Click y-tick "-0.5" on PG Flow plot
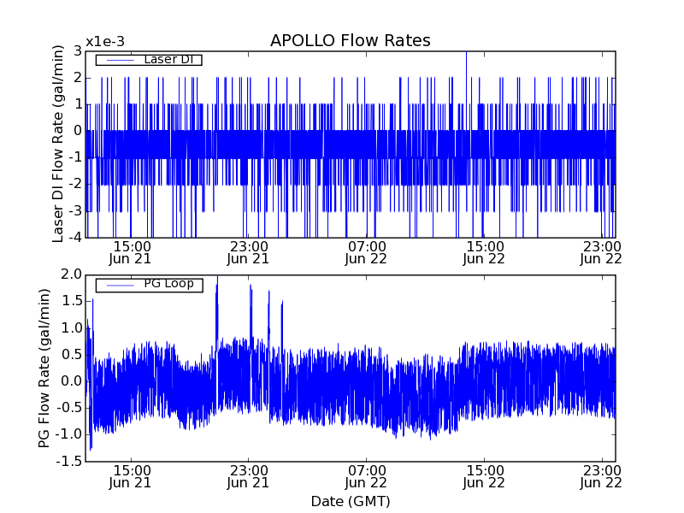Viewport: 684px width, 513px height. click(x=69, y=408)
